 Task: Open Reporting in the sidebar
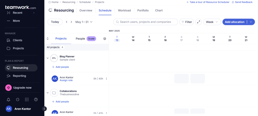[x=19, y=76]
